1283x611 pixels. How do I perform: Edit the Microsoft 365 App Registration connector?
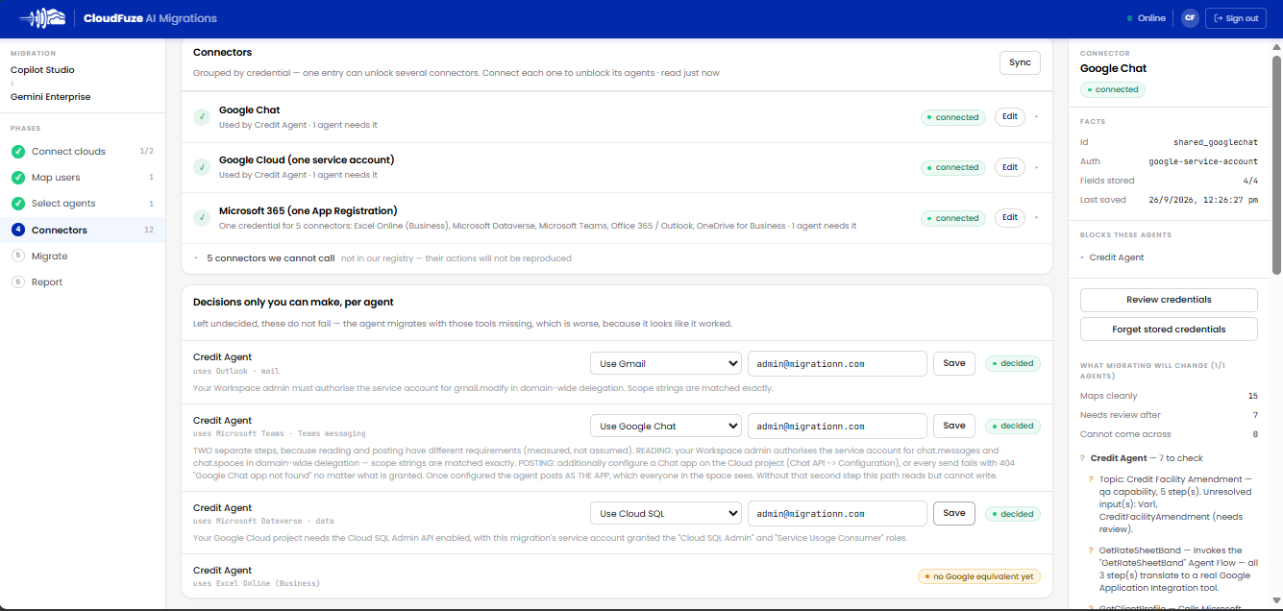point(1010,218)
